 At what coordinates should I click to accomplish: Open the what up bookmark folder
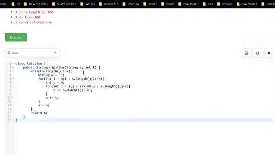point(225,4)
